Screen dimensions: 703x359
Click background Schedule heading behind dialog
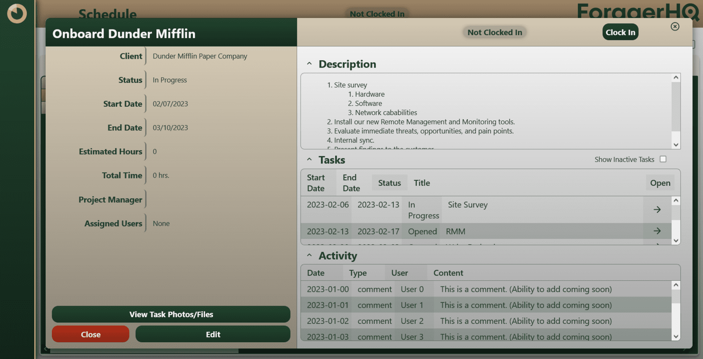coord(107,14)
